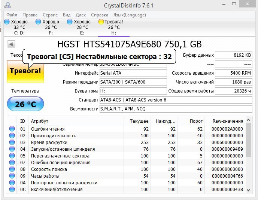Click yellow warning orb for H: disk
This screenshot has height=200, width=258.
click(101, 22)
